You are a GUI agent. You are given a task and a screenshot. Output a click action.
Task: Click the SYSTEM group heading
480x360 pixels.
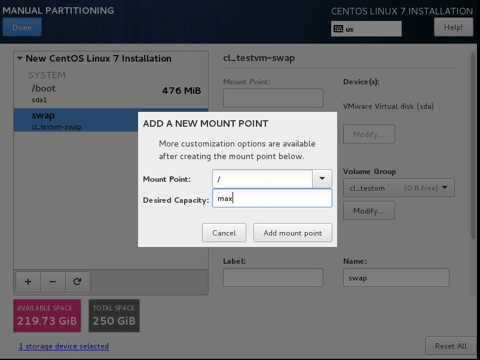47,75
